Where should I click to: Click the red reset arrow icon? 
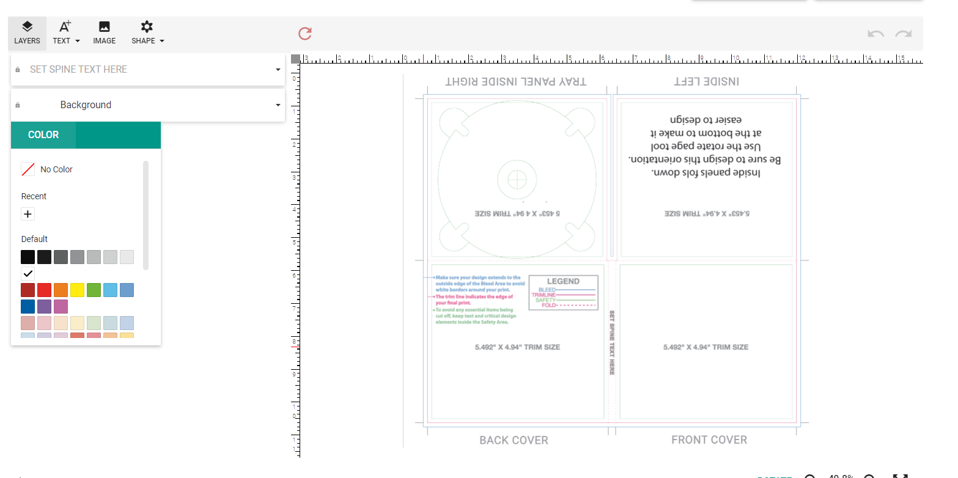[x=305, y=34]
